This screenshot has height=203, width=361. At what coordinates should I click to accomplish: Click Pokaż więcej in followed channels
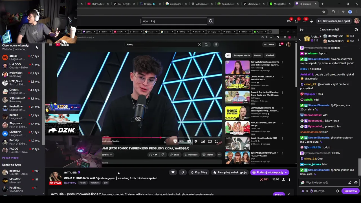pos(10,158)
